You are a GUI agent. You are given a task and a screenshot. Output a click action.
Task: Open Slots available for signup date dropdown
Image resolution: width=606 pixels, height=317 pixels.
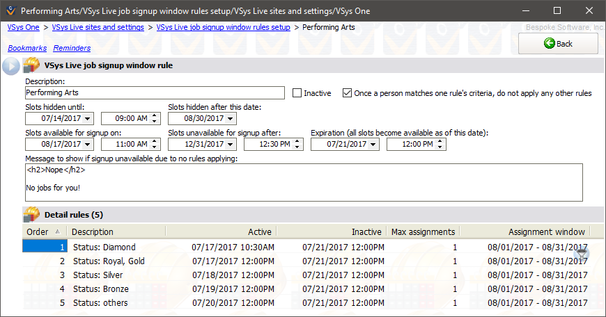pos(88,145)
